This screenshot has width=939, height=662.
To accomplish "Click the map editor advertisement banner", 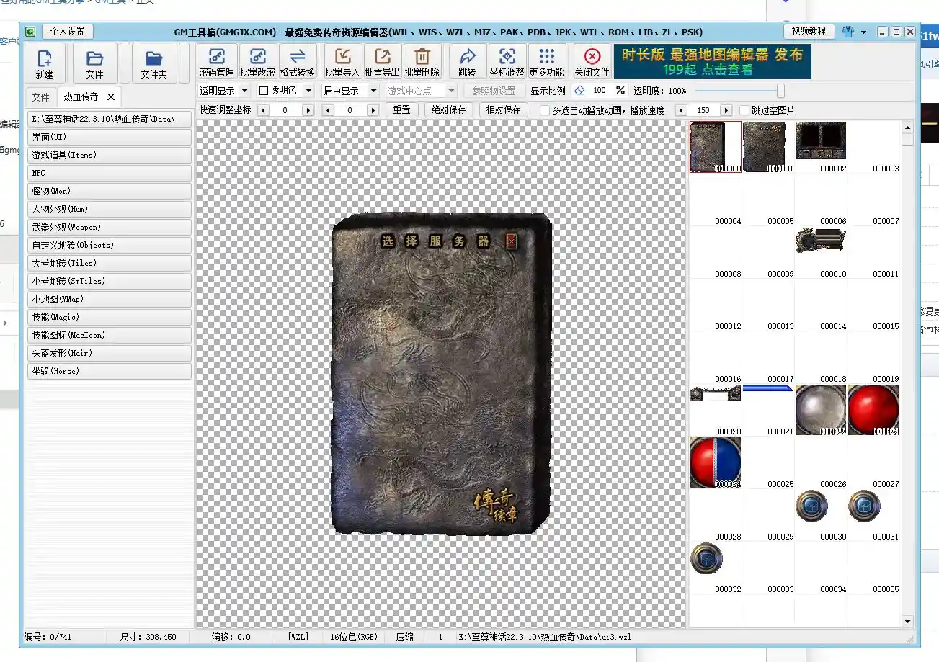I will [x=712, y=61].
